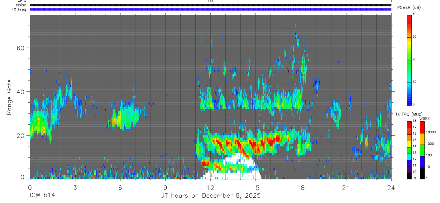Click the POWER colorbar tick label "0"

click(413, 104)
